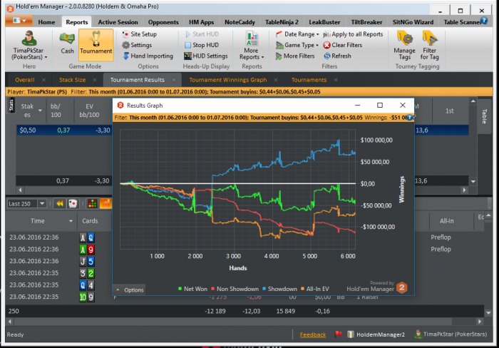The height and width of the screenshot is (348, 499).
Task: Click the EV bb/100 column header
Action: (89, 111)
